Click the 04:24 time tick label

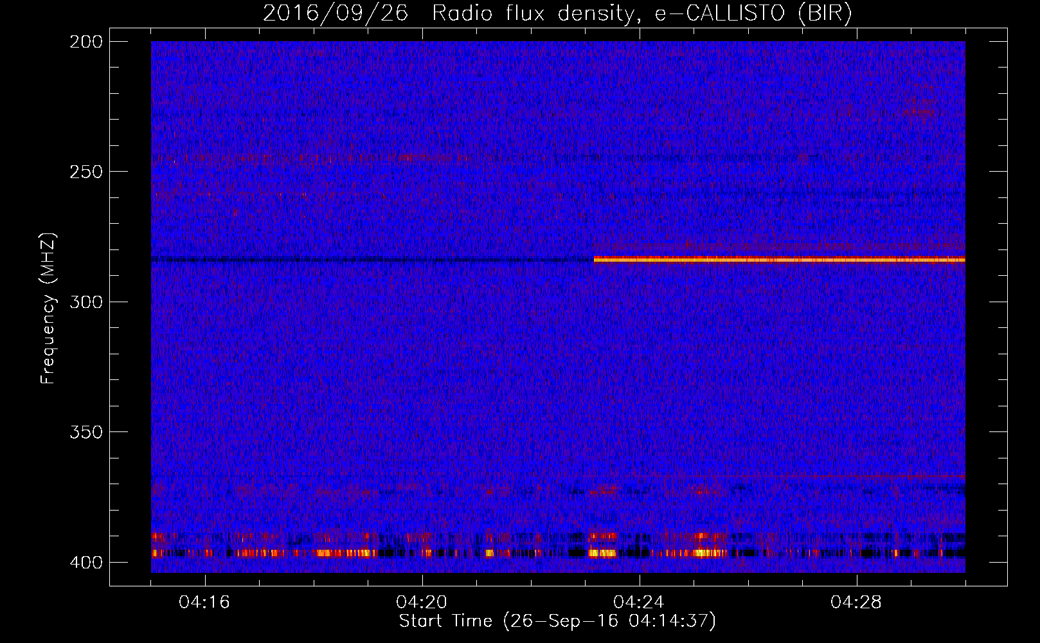tap(639, 602)
